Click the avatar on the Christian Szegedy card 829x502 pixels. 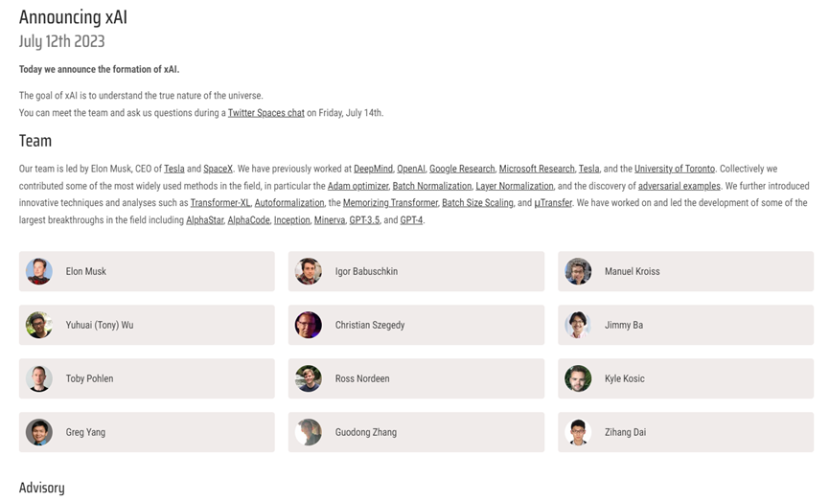(309, 325)
